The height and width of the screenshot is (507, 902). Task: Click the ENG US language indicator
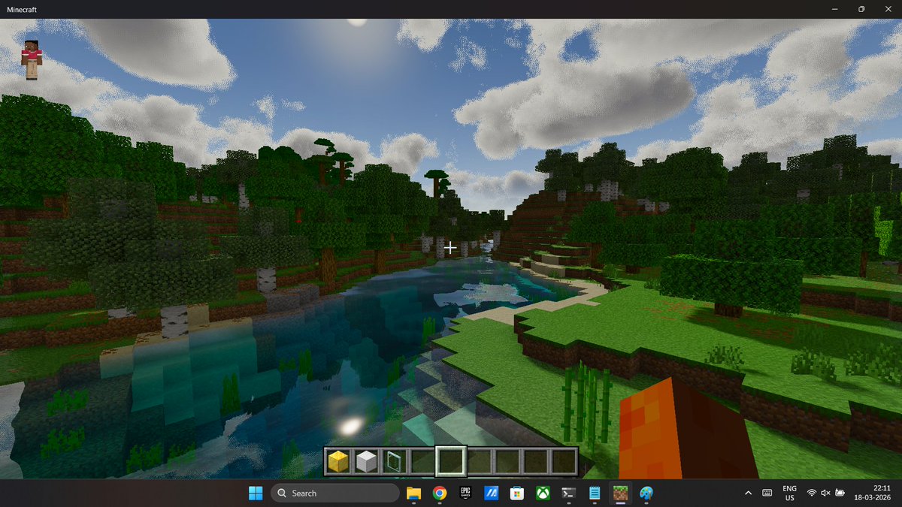point(790,493)
